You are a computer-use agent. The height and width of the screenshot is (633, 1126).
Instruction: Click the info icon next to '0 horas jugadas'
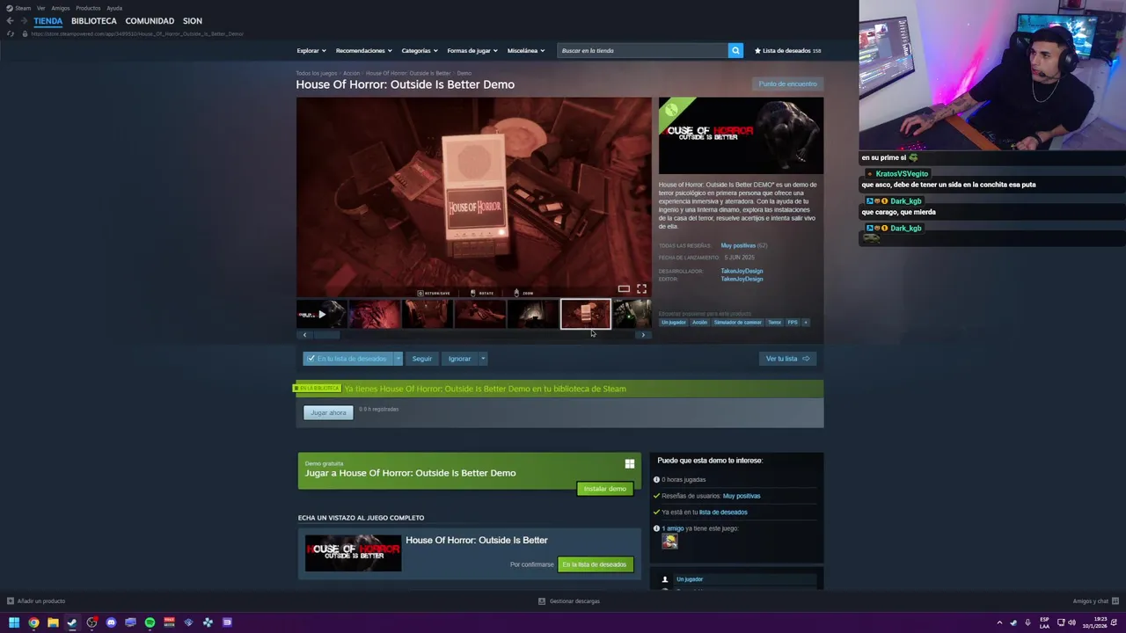pyautogui.click(x=656, y=480)
